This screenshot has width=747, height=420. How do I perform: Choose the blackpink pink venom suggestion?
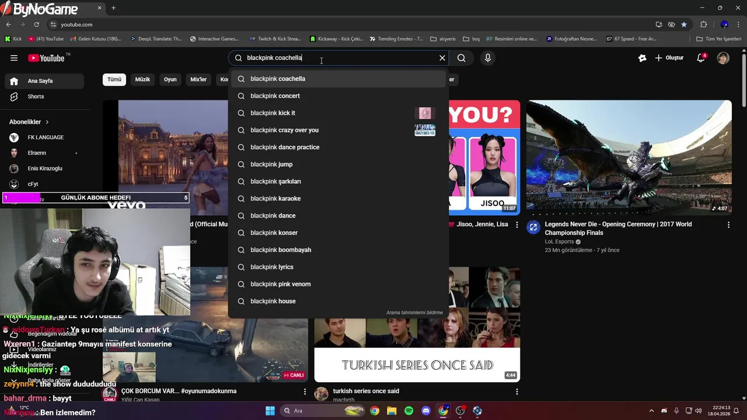click(x=338, y=284)
